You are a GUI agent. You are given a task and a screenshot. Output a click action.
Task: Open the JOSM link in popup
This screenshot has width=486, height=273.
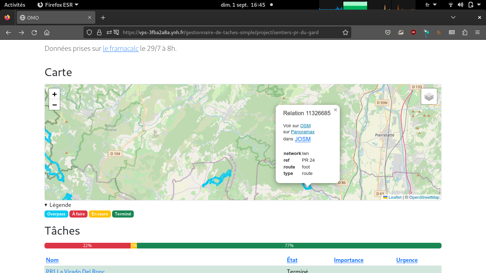tap(302, 139)
